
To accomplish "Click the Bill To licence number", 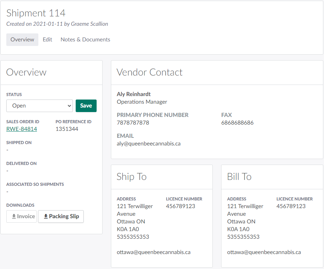I will pyautogui.click(x=291, y=206).
